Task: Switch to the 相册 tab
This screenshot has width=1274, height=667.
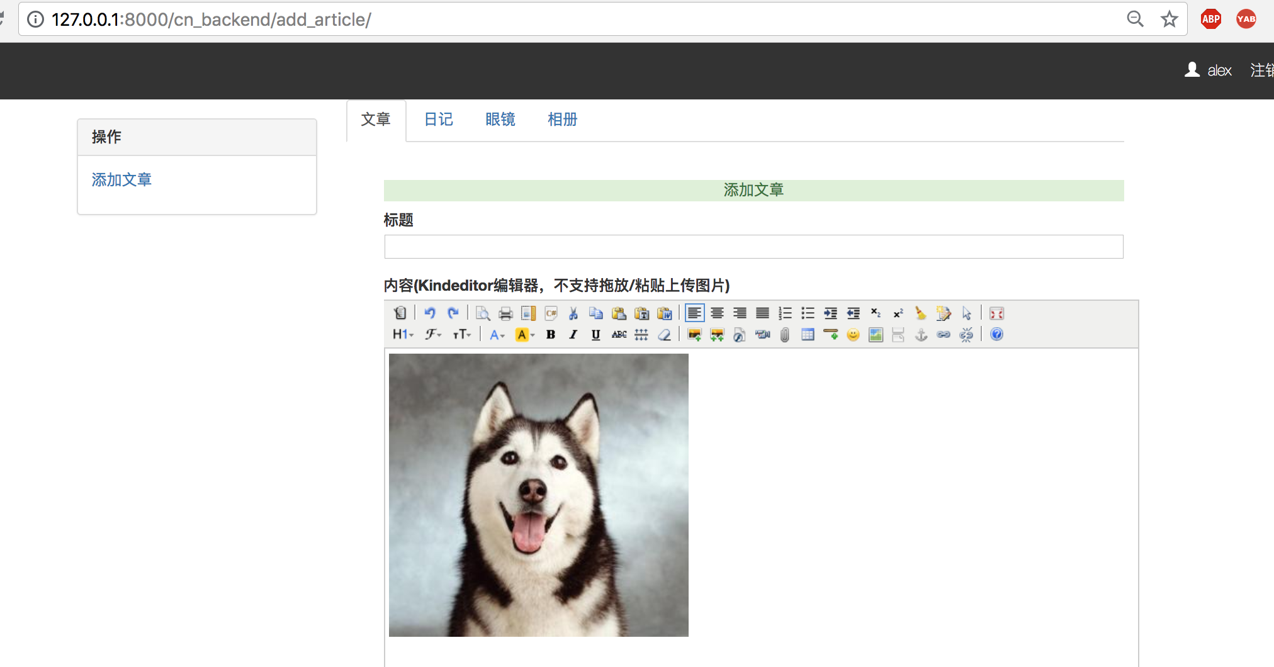Action: pos(562,120)
